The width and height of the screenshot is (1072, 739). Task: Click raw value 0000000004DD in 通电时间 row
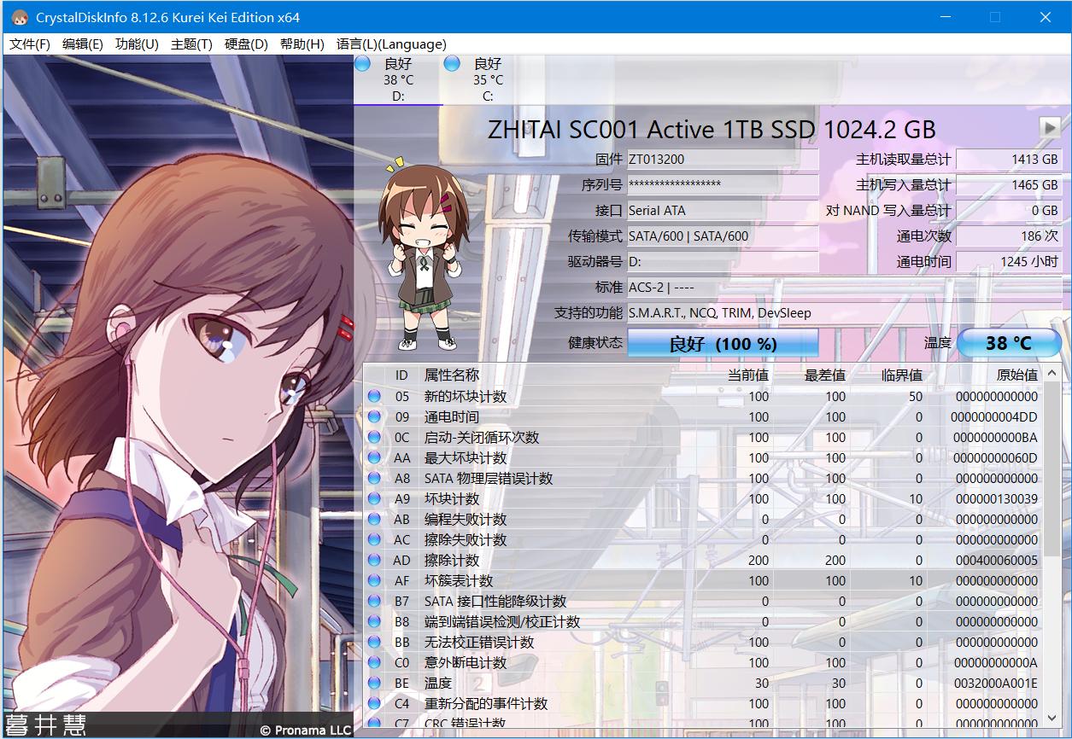[994, 416]
